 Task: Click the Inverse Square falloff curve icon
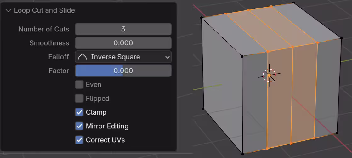[x=82, y=57]
